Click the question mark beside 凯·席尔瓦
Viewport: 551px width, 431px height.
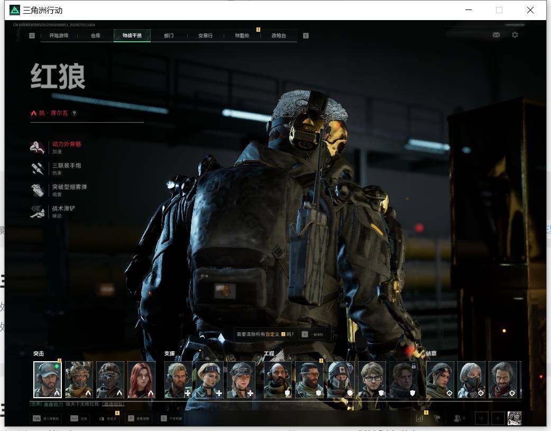click(74, 113)
